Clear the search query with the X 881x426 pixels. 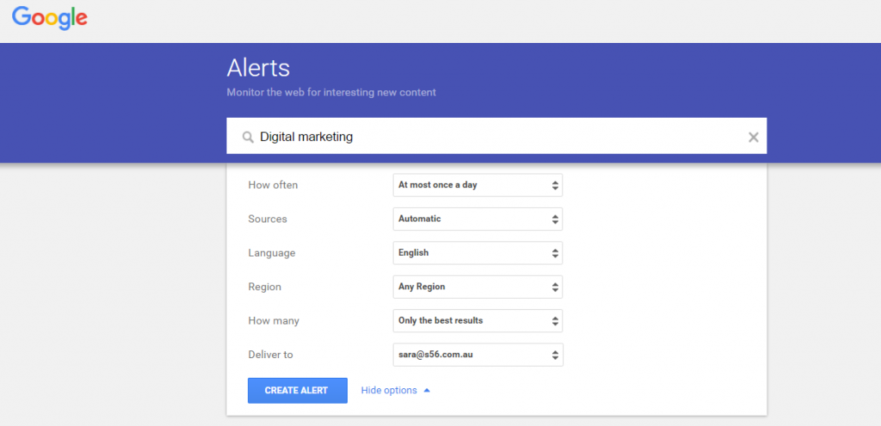pyautogui.click(x=753, y=137)
